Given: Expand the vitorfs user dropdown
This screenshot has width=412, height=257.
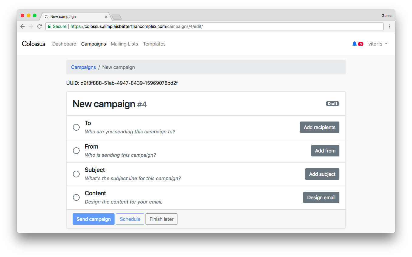Looking at the screenshot, I should pyautogui.click(x=378, y=44).
